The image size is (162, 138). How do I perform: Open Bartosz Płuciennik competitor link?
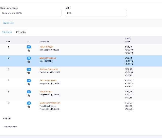(49, 69)
